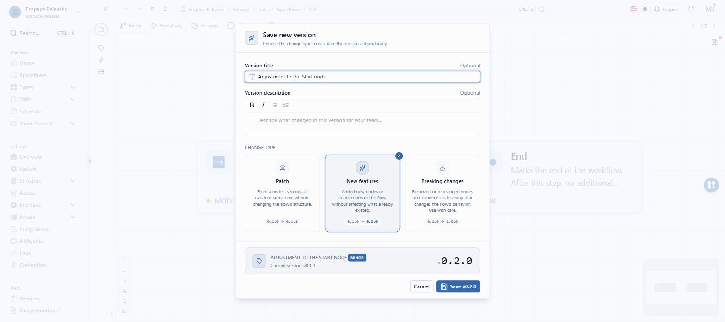Click the warning triangle on Breaking changes card
This screenshot has height=322, width=725.
click(x=442, y=168)
